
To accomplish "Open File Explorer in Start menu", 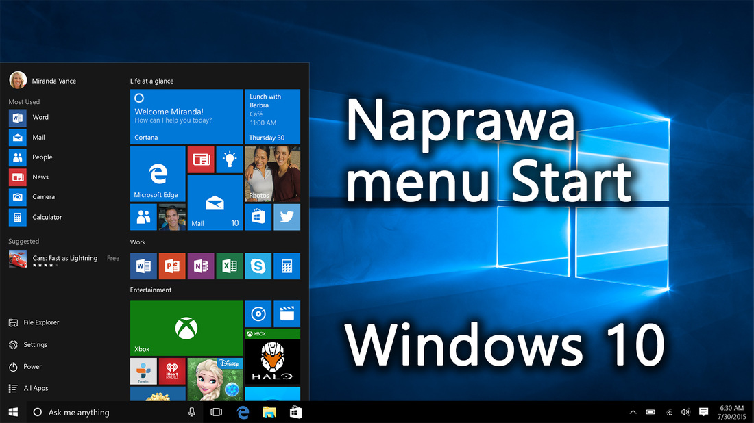I will (34, 322).
